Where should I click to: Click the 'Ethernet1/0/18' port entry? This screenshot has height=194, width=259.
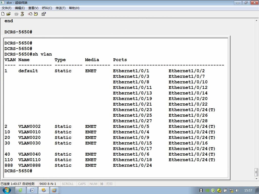[132, 160]
